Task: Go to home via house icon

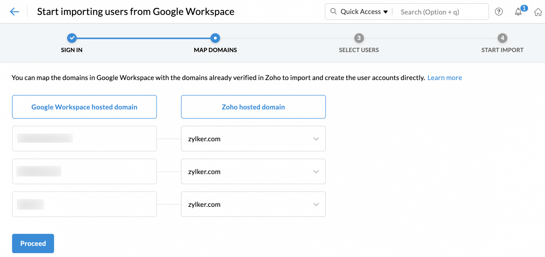Action: pos(538,12)
